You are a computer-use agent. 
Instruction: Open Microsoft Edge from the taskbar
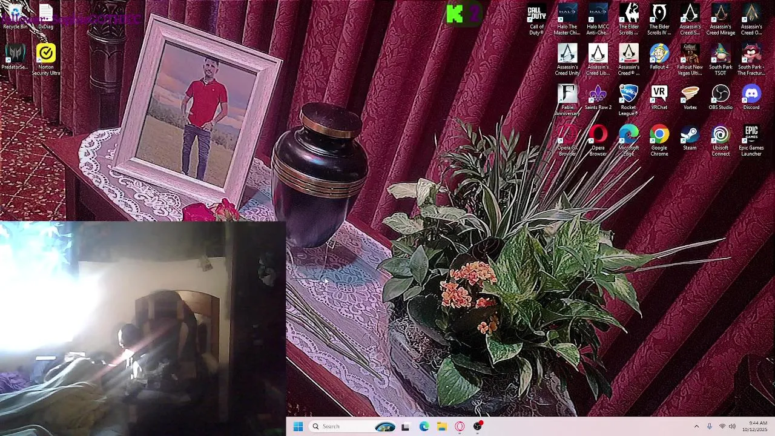coord(424,426)
